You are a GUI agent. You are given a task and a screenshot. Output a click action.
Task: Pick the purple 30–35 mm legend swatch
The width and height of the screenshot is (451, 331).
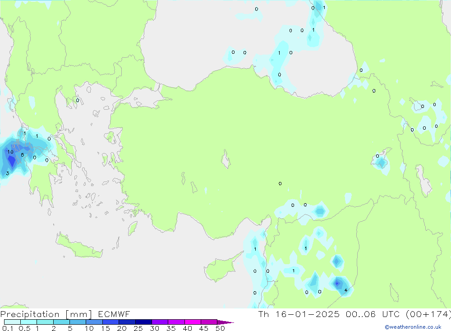160,322
